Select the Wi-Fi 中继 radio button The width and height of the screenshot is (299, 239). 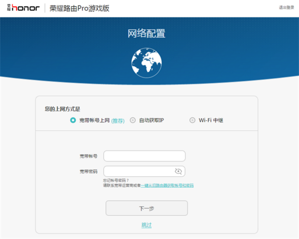[x=192, y=120]
